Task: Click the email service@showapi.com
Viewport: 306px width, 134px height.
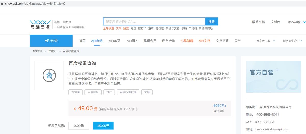Action: tap(273, 129)
